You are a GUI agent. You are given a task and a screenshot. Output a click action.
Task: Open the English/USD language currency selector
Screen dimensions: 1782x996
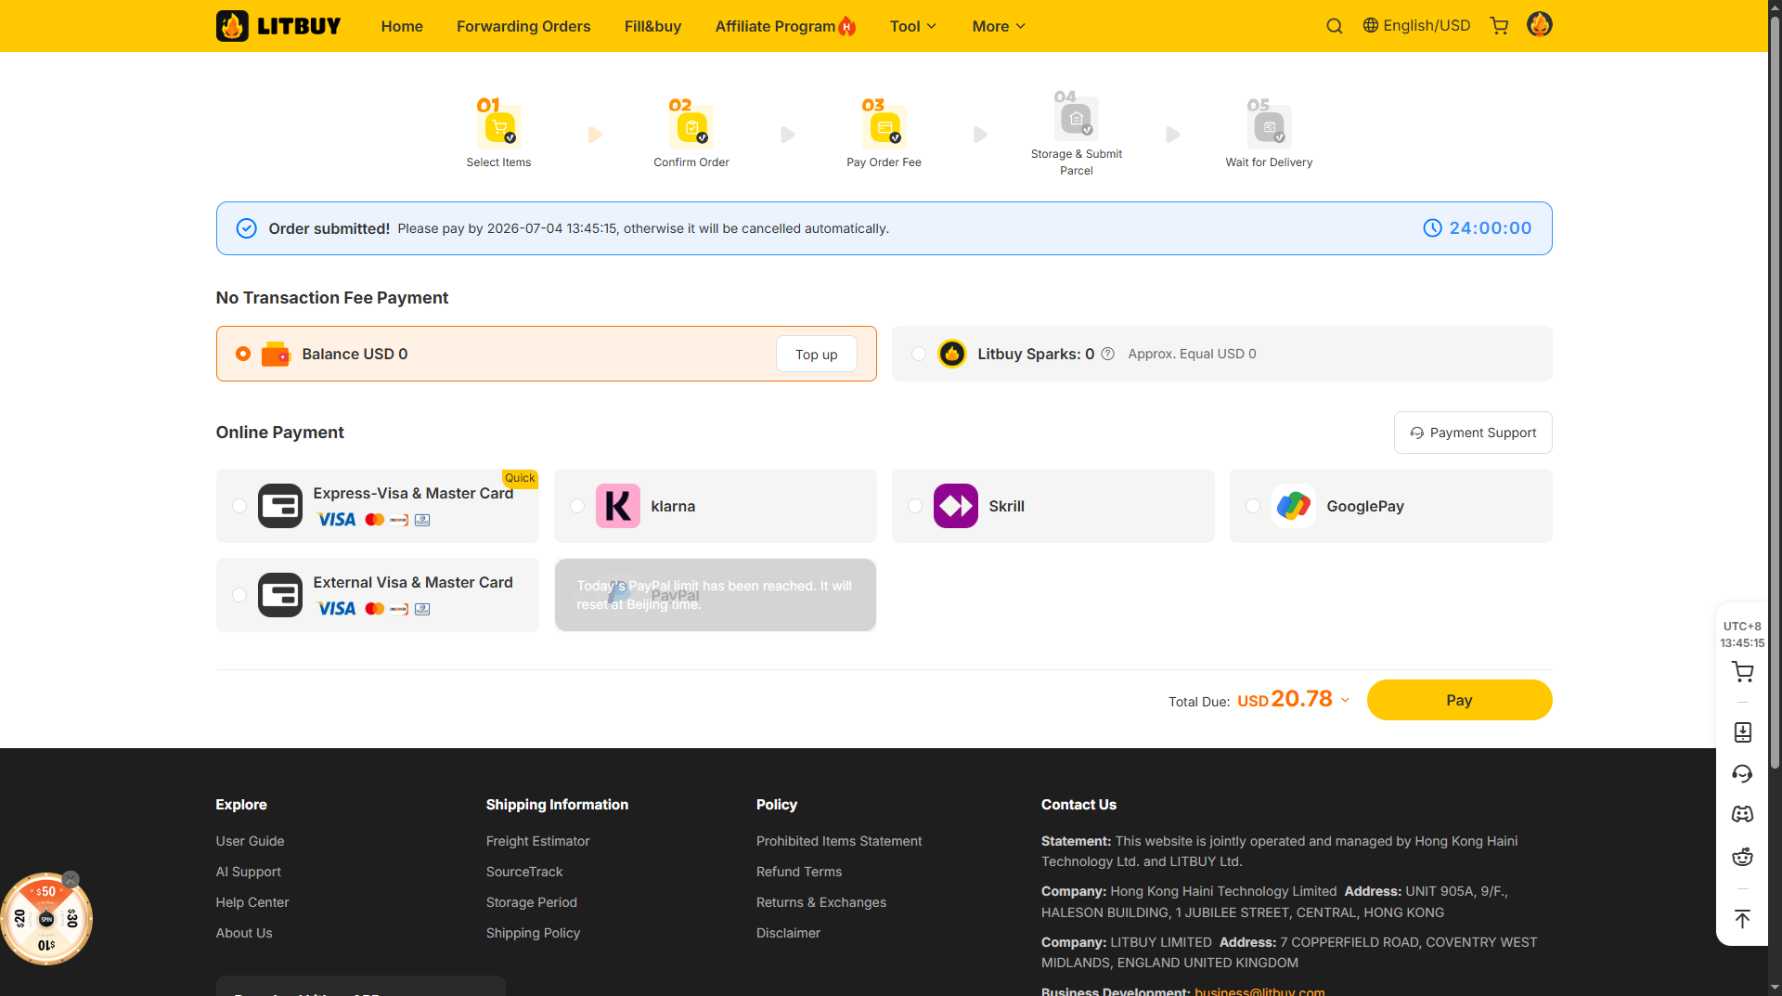[x=1416, y=25]
